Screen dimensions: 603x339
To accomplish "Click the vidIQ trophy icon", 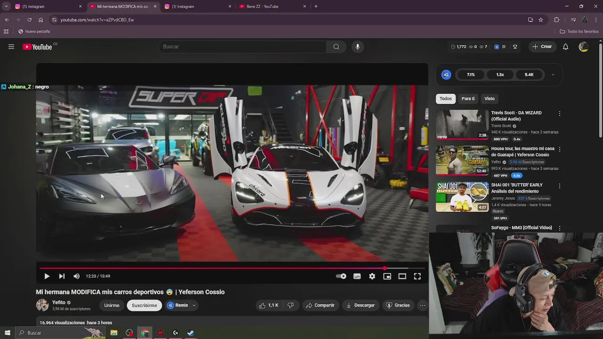I will point(515,47).
